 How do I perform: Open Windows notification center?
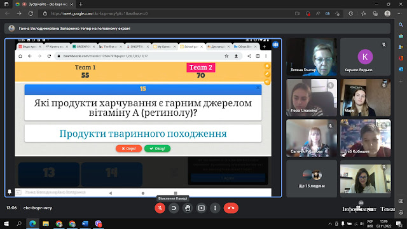pos(399,223)
